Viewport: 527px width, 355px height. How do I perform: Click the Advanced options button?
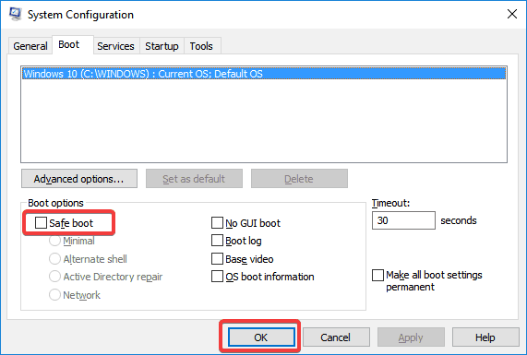[79, 179]
